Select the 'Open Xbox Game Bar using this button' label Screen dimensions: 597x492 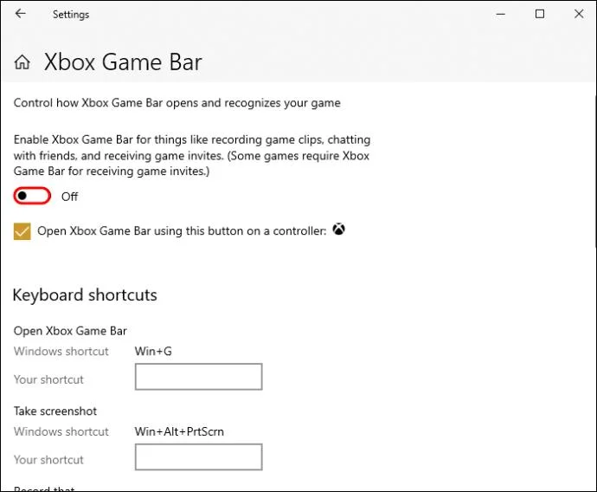182,231
